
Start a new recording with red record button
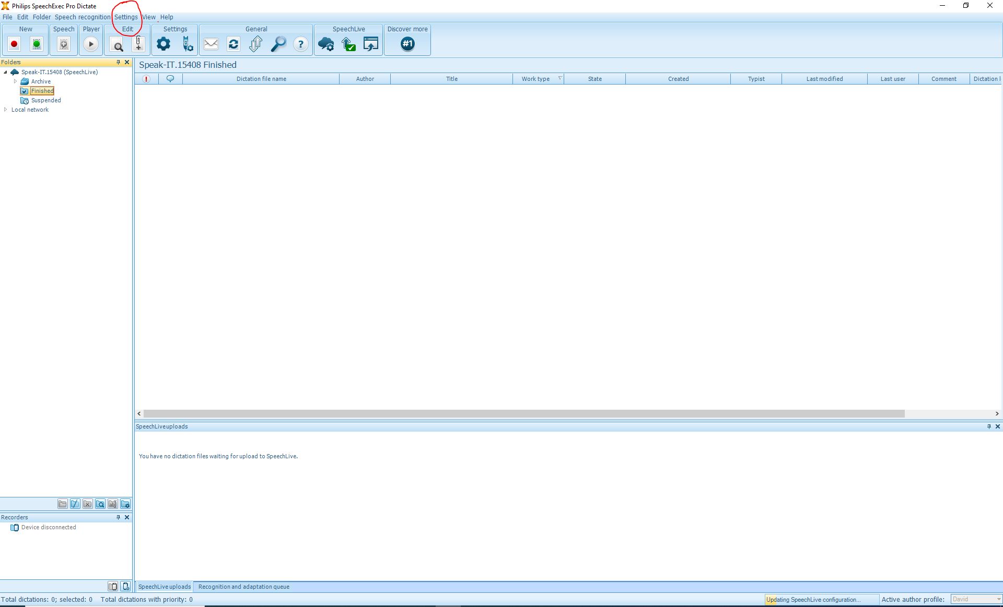click(14, 44)
